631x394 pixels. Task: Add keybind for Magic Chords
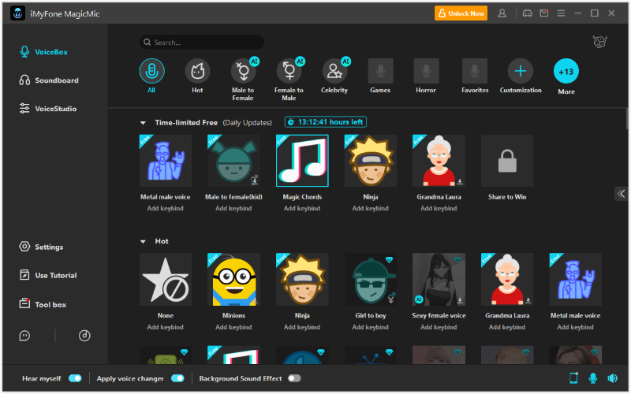point(302,208)
